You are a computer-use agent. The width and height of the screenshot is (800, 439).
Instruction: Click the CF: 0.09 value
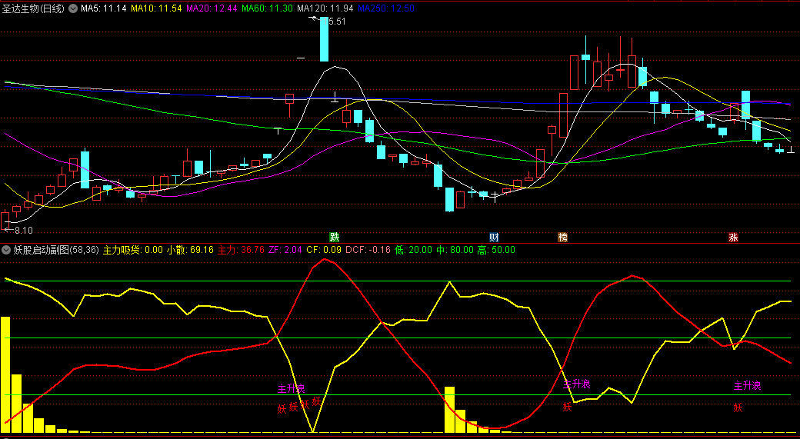click(x=324, y=250)
